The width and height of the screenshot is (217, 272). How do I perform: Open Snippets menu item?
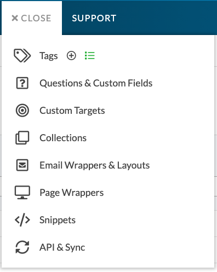58,220
